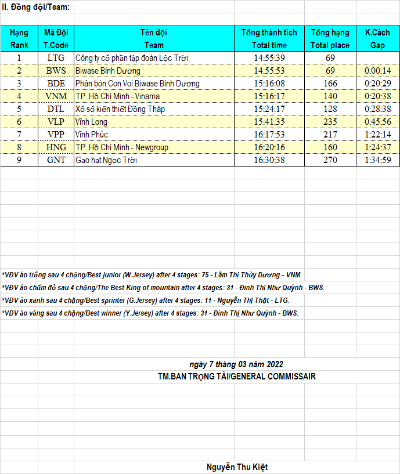Select the 'Mã Đội T.Code' header cell

pyautogui.click(x=56, y=39)
